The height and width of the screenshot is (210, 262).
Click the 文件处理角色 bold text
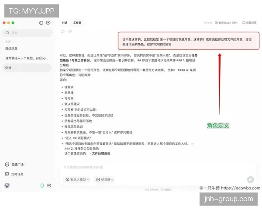[x=101, y=154]
